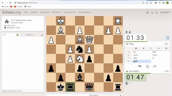Click the blitz flame icon in game info
Image resolution: width=172 pixels, height=96 pixels.
coord(7,21)
